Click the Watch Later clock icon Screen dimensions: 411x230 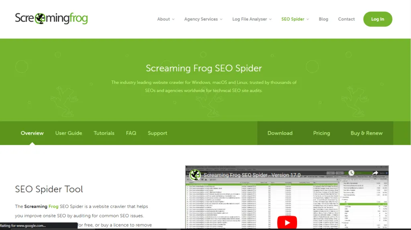(351, 173)
